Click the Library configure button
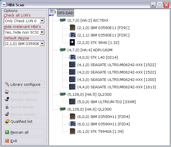The image size is (171, 147). pos(24,85)
